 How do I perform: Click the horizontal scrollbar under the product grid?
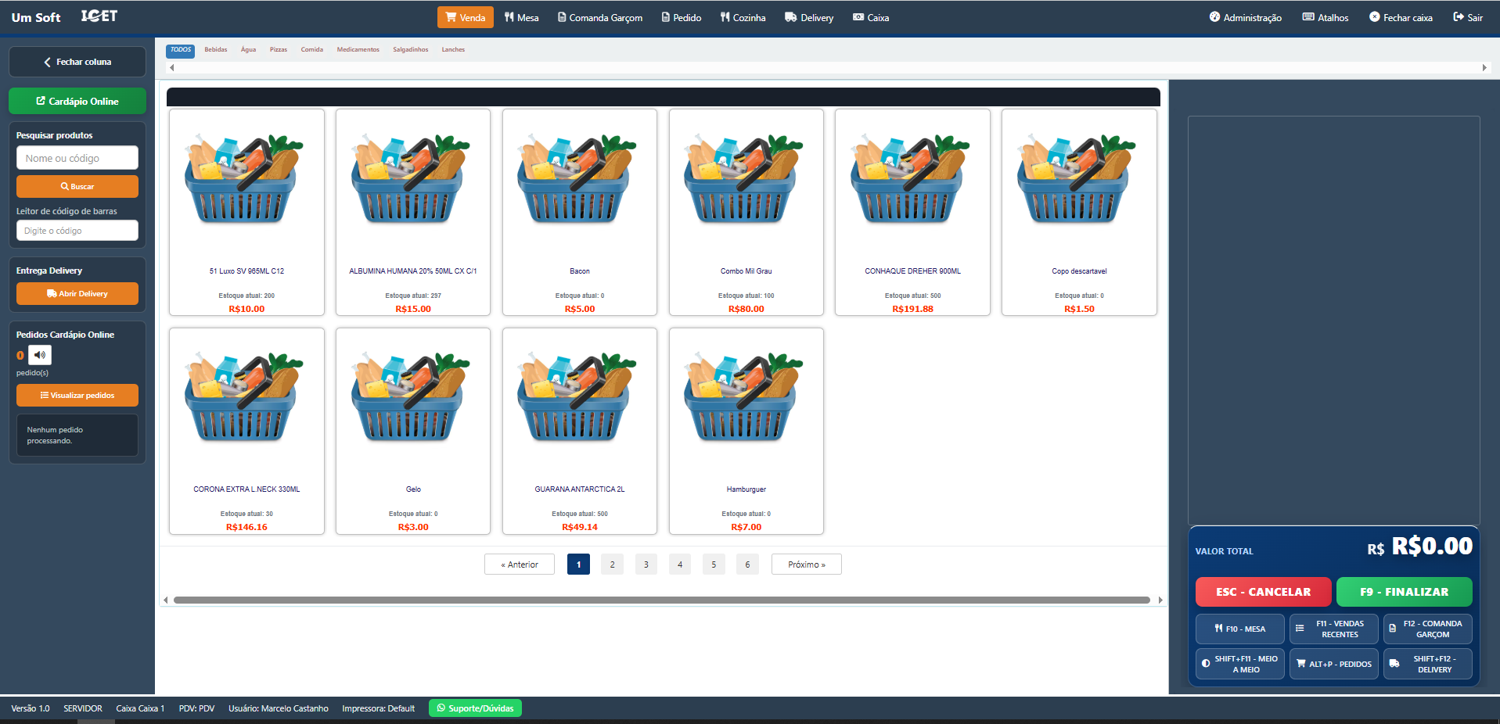coord(661,600)
